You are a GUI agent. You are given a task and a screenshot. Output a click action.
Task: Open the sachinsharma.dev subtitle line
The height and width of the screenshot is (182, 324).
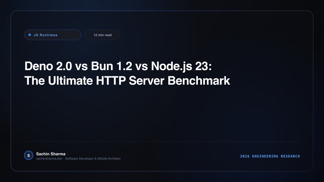[78, 159]
